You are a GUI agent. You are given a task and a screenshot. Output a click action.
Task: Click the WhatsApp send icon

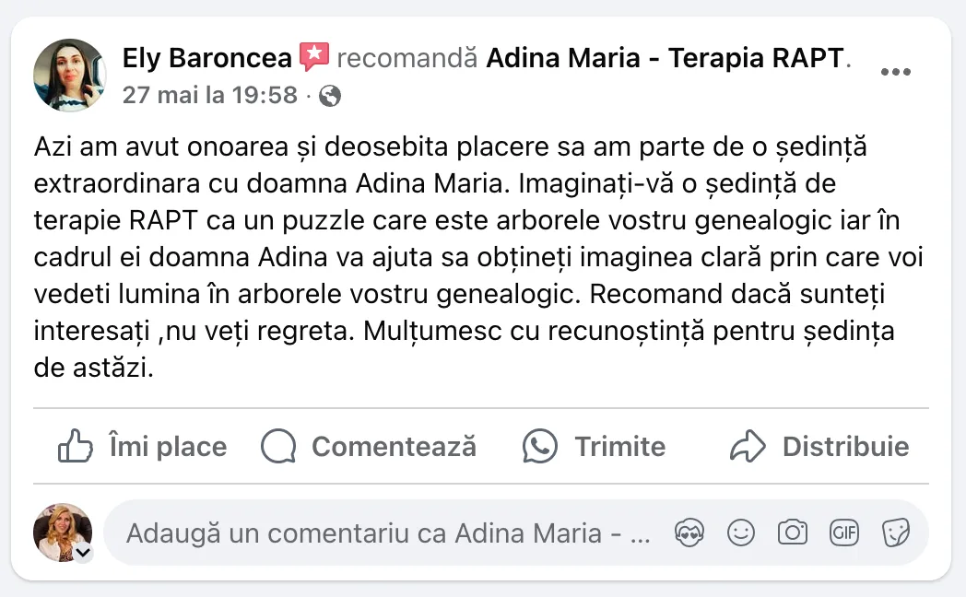tap(540, 447)
